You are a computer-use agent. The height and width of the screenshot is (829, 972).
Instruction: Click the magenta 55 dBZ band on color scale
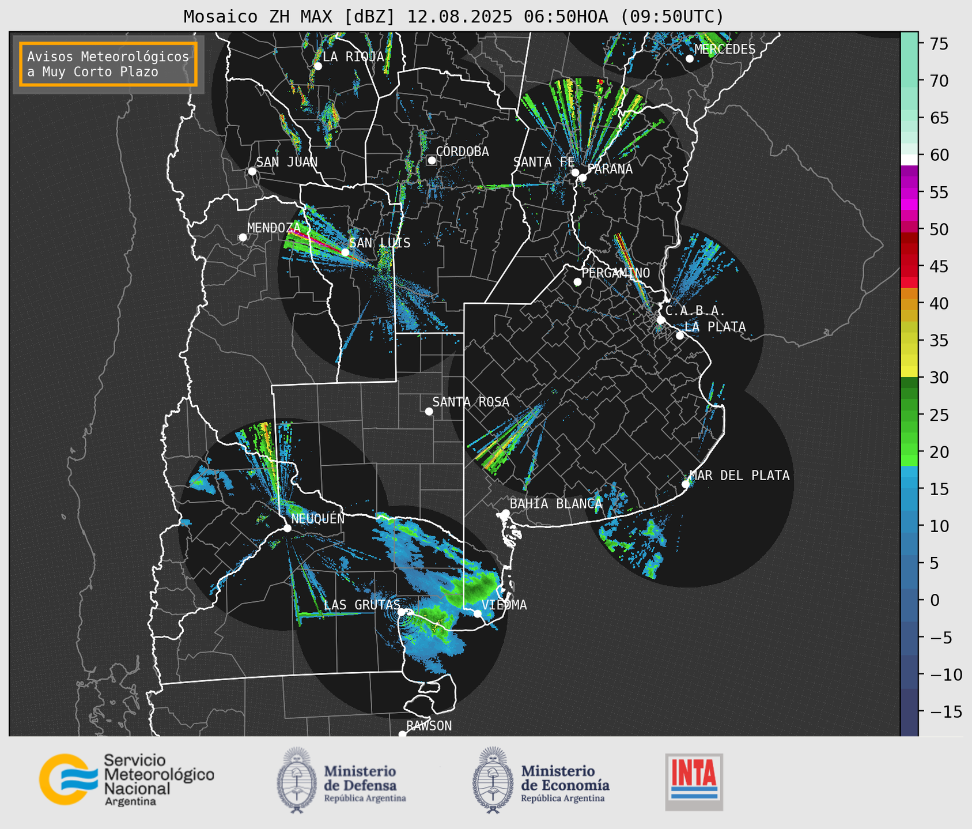tap(909, 193)
